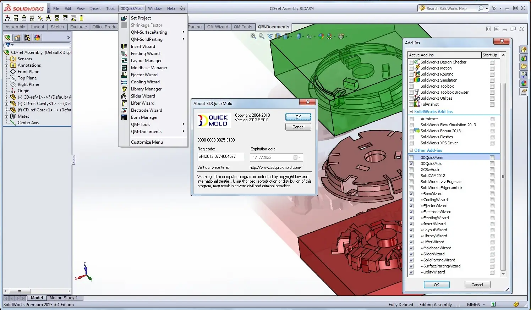The image size is (531, 310).
Task: Open SolidWorks Resources home icon in task pane
Action: click(524, 49)
